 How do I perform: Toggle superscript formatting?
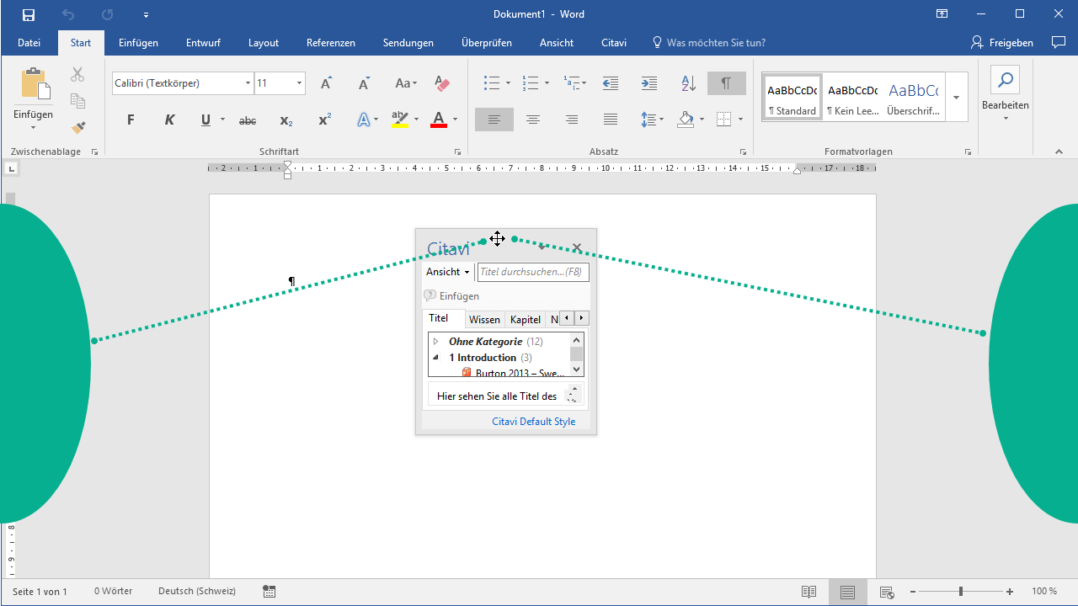coord(325,120)
